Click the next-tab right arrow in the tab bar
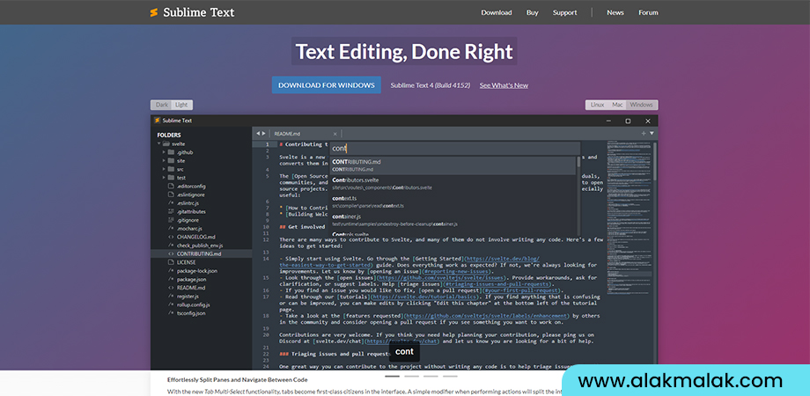 coord(264,134)
